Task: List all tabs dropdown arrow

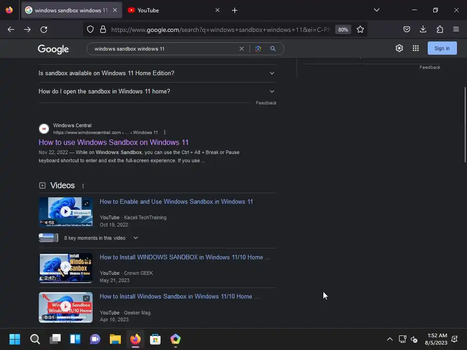Action: [x=376, y=10]
